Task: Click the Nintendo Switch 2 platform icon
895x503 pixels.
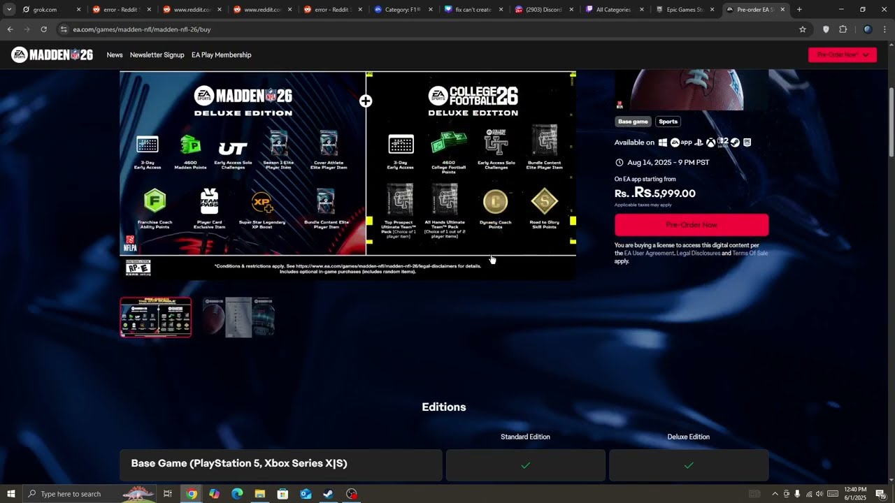Action: point(723,142)
